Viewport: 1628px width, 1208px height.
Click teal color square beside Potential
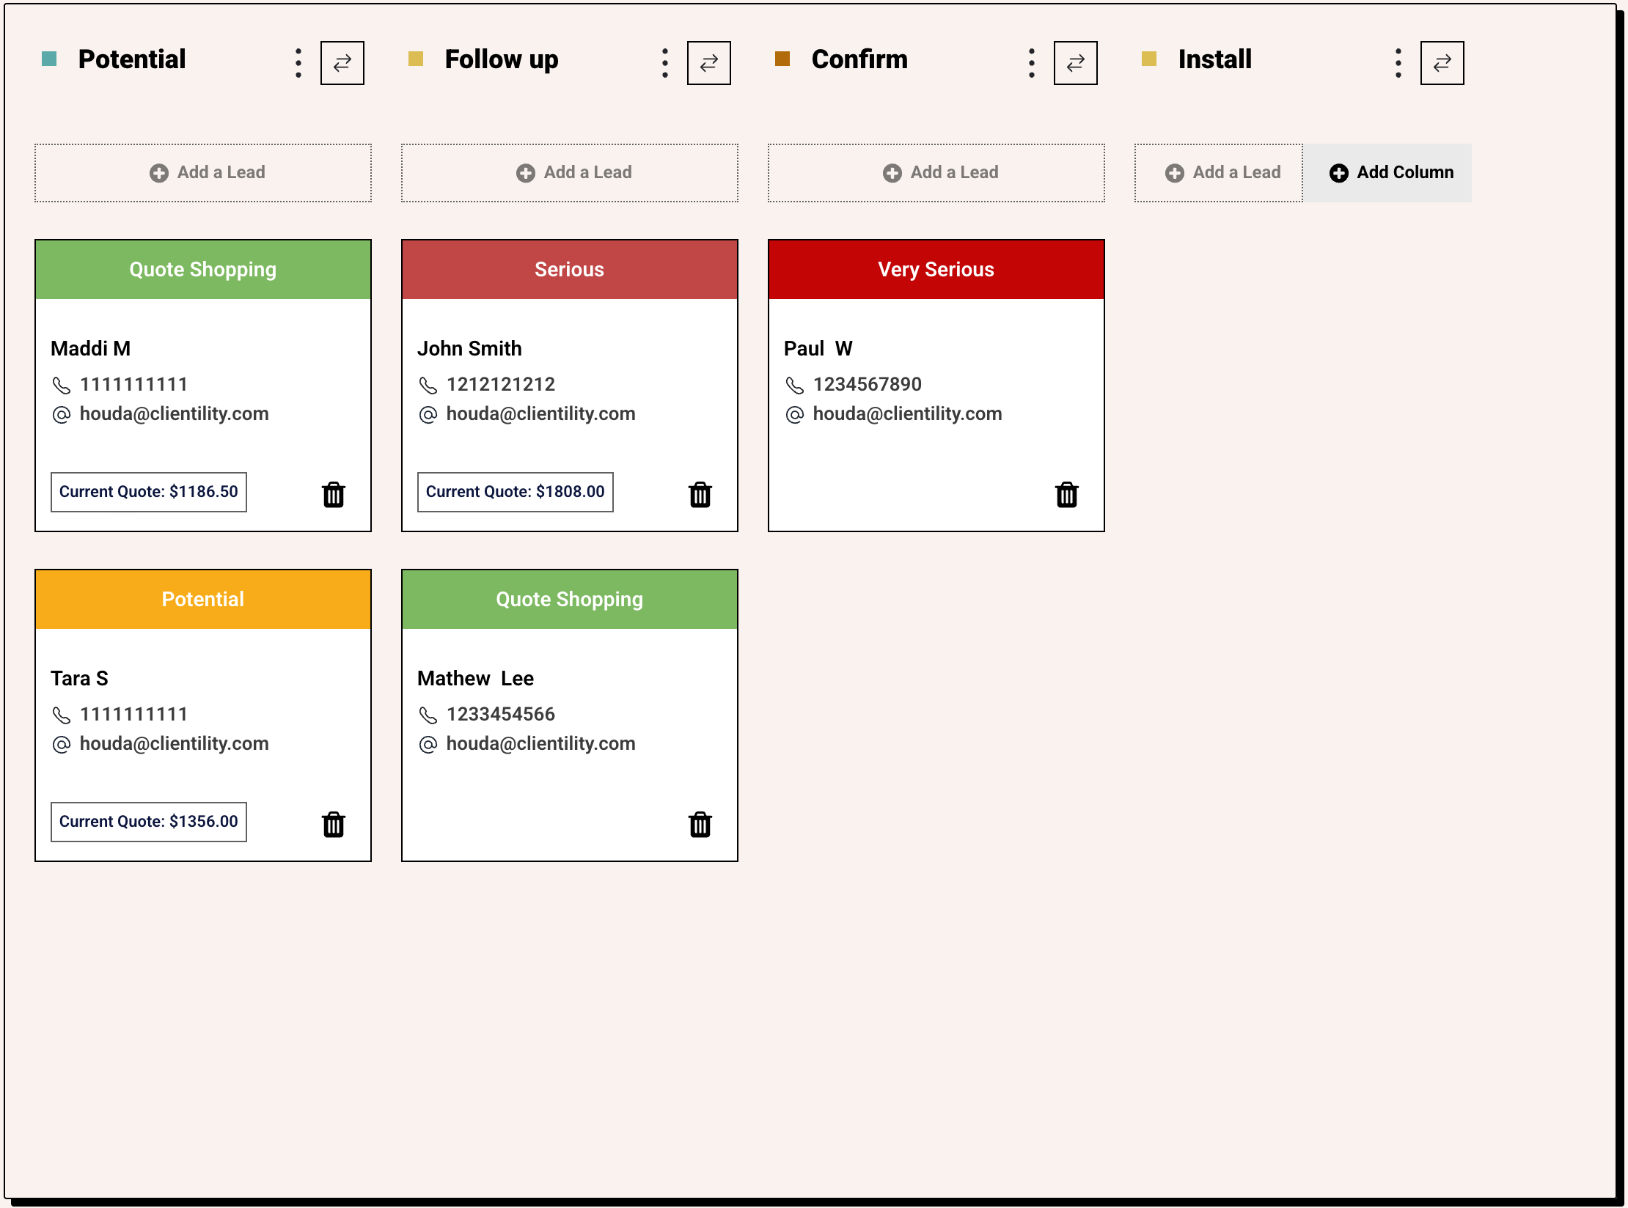click(x=49, y=59)
